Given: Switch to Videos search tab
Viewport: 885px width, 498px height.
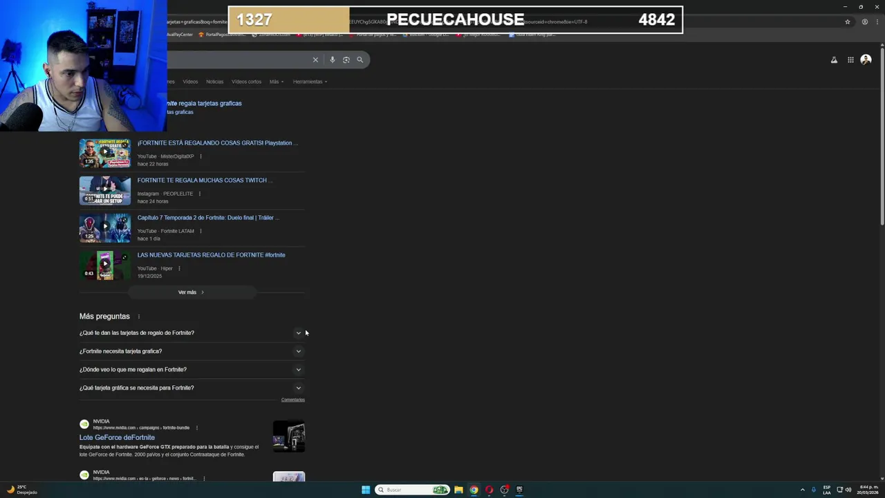Looking at the screenshot, I should click(x=190, y=82).
